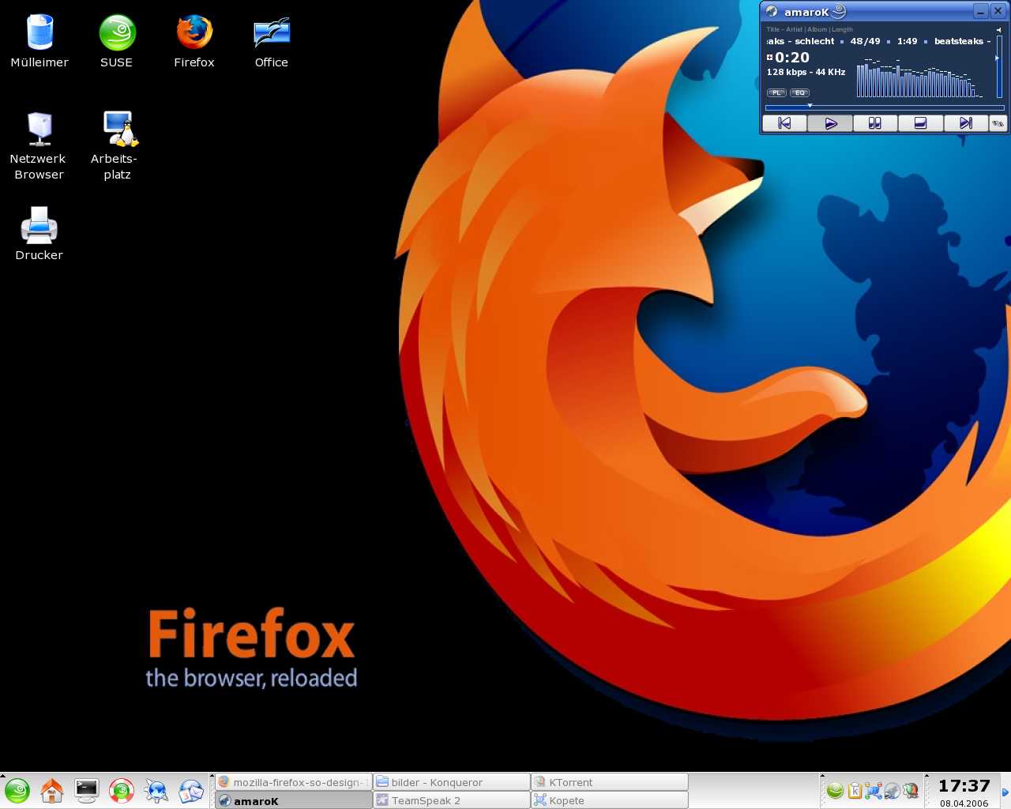
Task: Open the Office desktop icon
Action: 272,41
